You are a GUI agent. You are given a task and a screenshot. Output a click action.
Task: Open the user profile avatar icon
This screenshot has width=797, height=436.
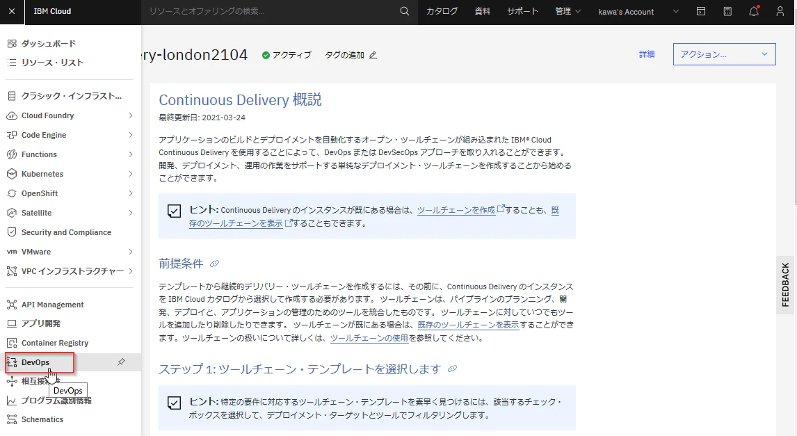780,11
